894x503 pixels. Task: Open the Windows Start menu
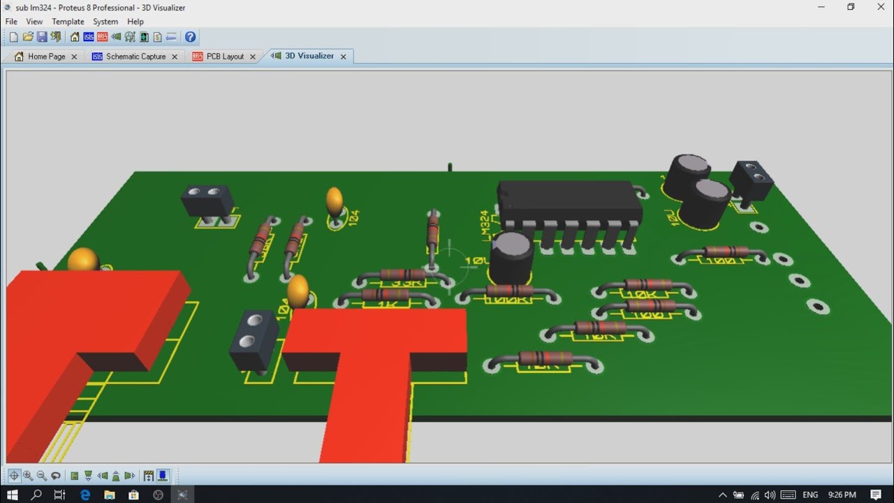click(13, 495)
